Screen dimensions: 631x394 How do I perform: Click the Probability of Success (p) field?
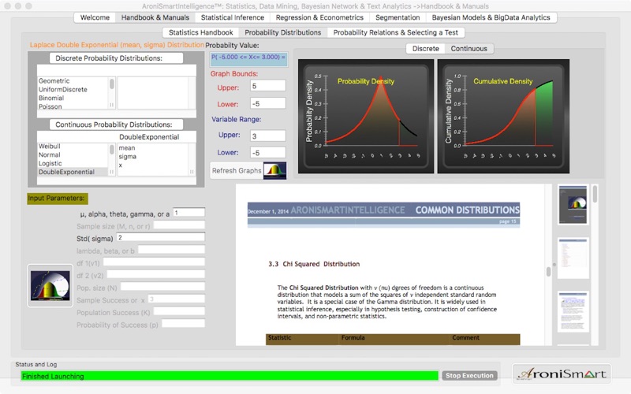(183, 324)
